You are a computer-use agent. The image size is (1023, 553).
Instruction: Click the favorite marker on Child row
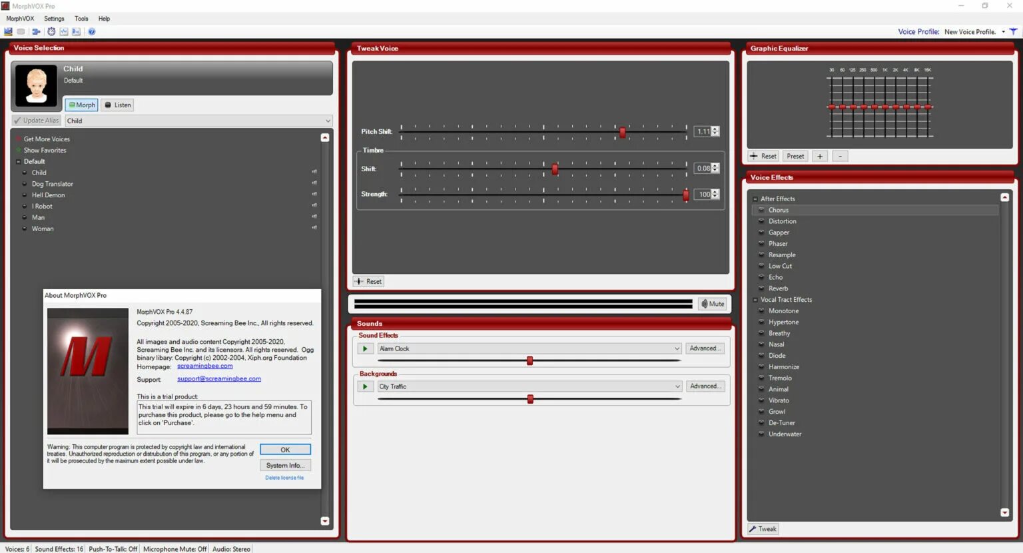[314, 172]
